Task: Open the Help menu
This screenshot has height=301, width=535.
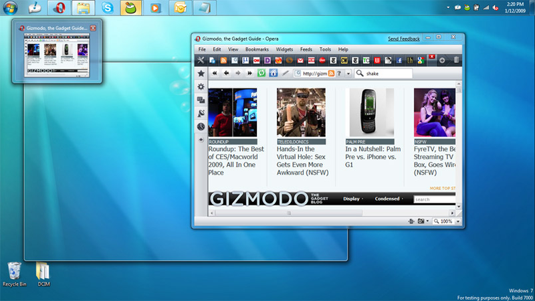Action: (343, 49)
